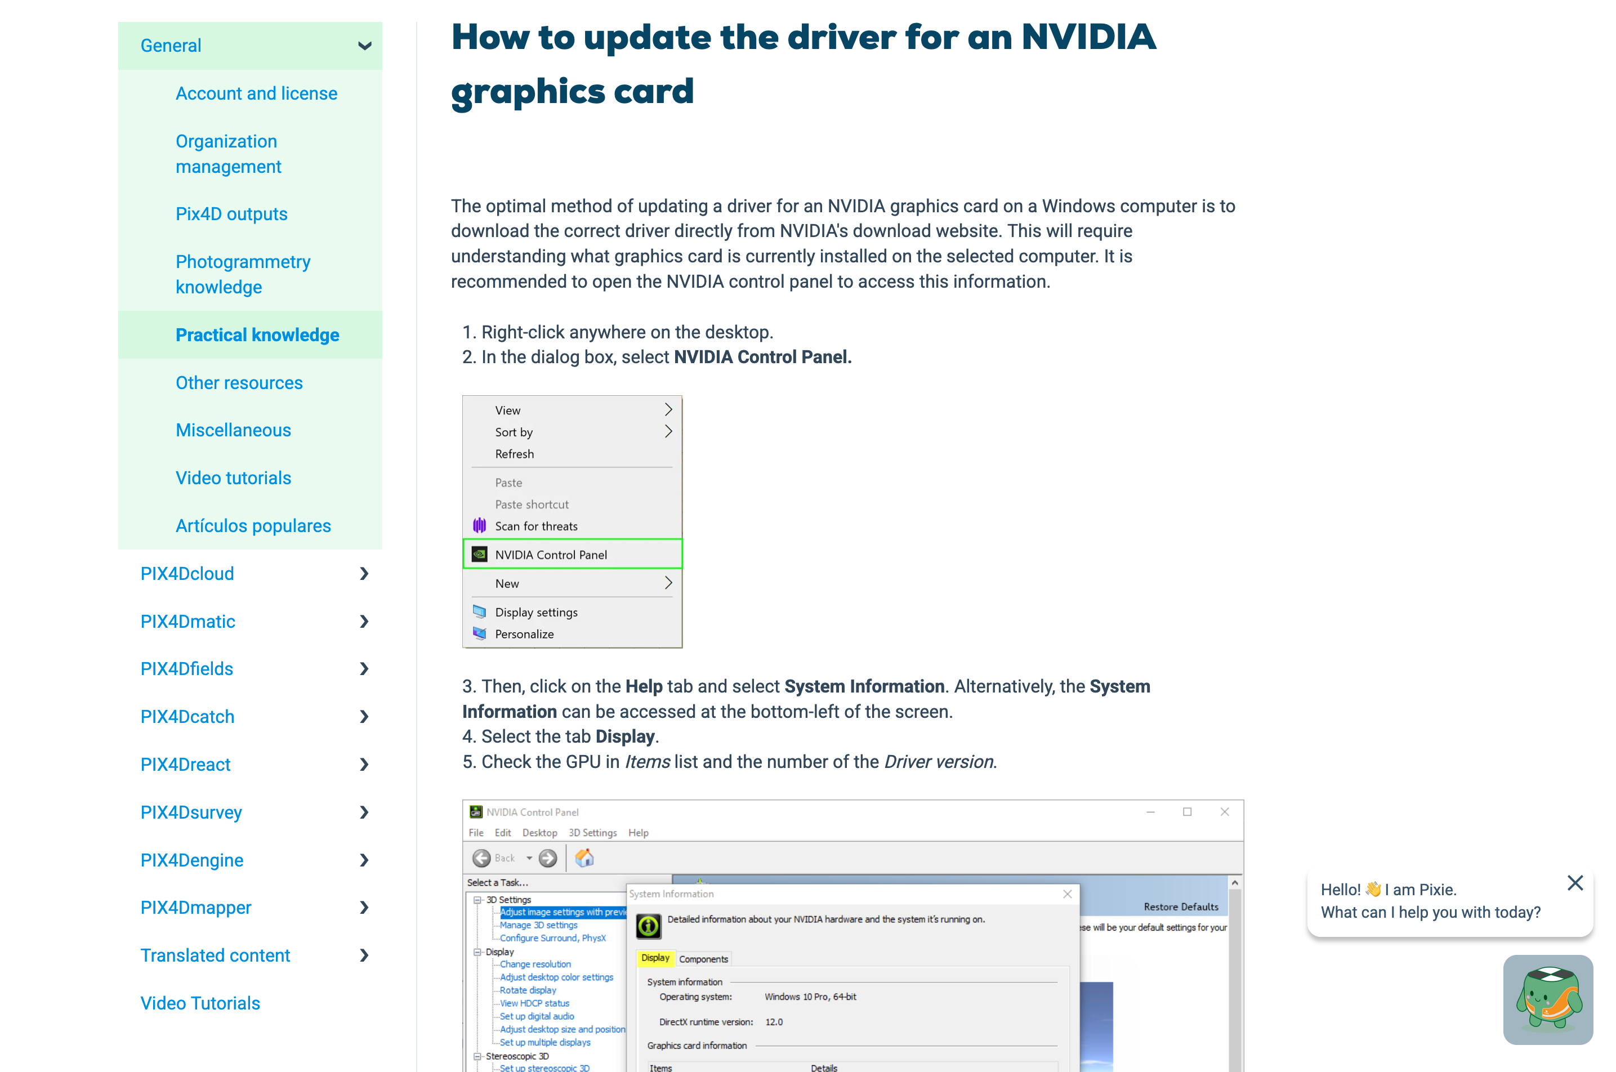Image resolution: width=1616 pixels, height=1072 pixels.
Task: Expand the PIX4Dmapper section arrow
Action: [x=364, y=907]
